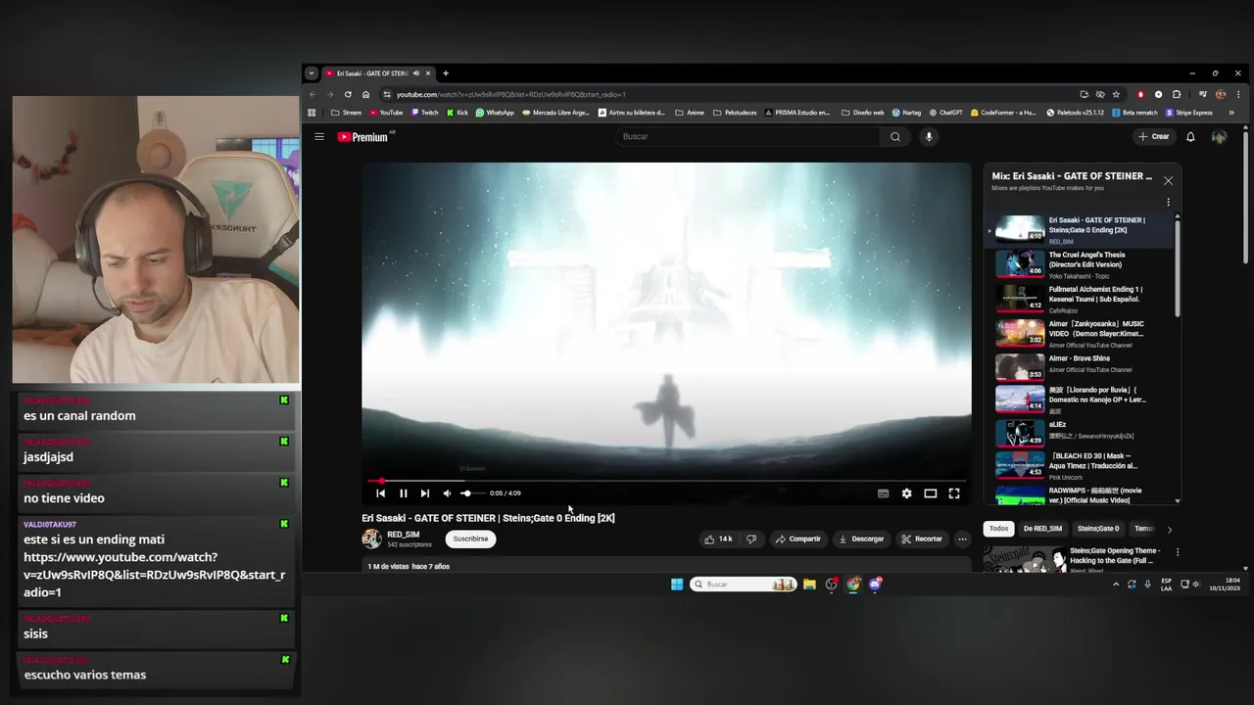The height and width of the screenshot is (705, 1254).
Task: Mute the video with speaker icon
Action: [447, 493]
